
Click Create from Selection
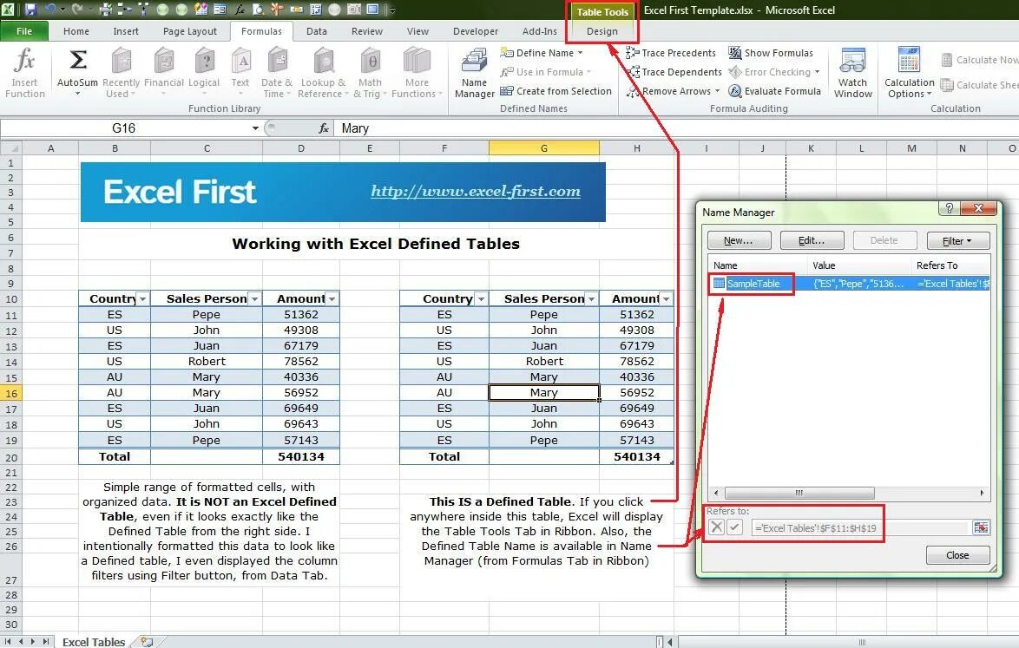point(556,91)
